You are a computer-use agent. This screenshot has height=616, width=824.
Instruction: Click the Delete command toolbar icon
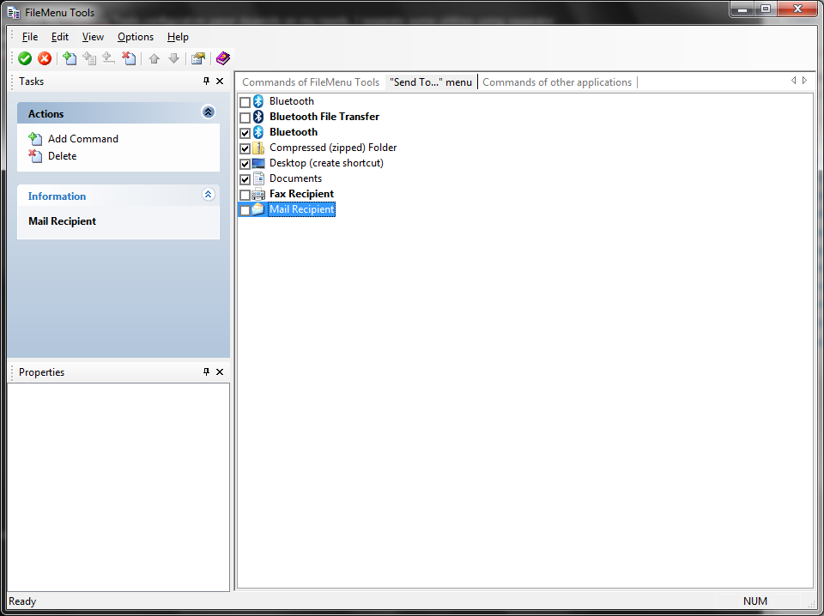(129, 58)
